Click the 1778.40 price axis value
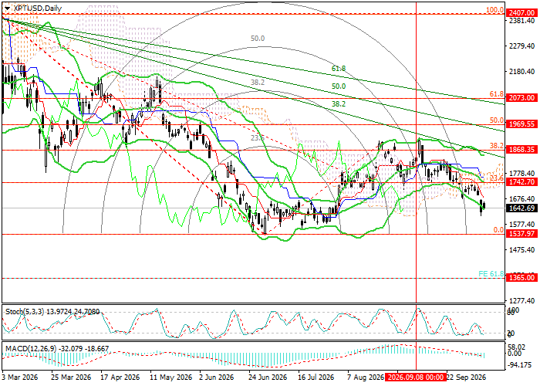The width and height of the screenshot is (540, 386). pos(522,174)
